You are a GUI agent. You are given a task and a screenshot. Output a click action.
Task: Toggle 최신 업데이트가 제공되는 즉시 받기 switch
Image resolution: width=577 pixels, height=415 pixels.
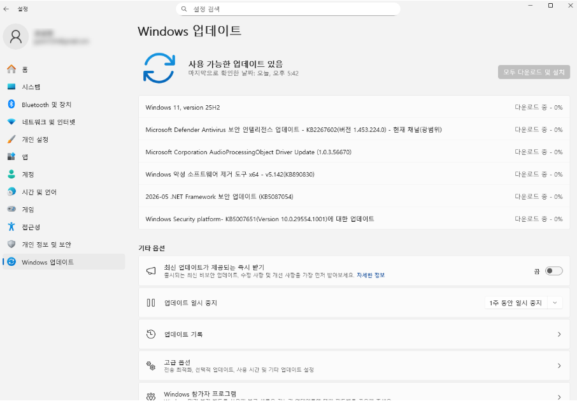(x=554, y=271)
